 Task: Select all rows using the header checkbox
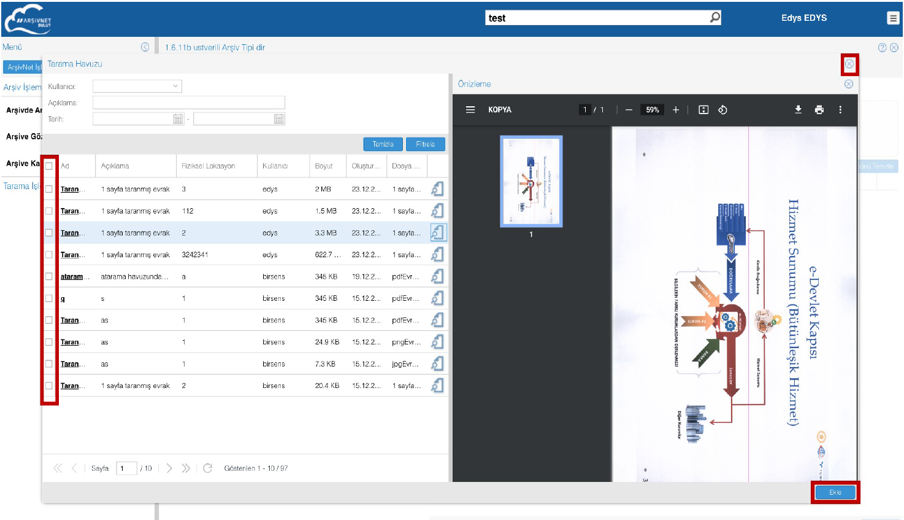(49, 166)
